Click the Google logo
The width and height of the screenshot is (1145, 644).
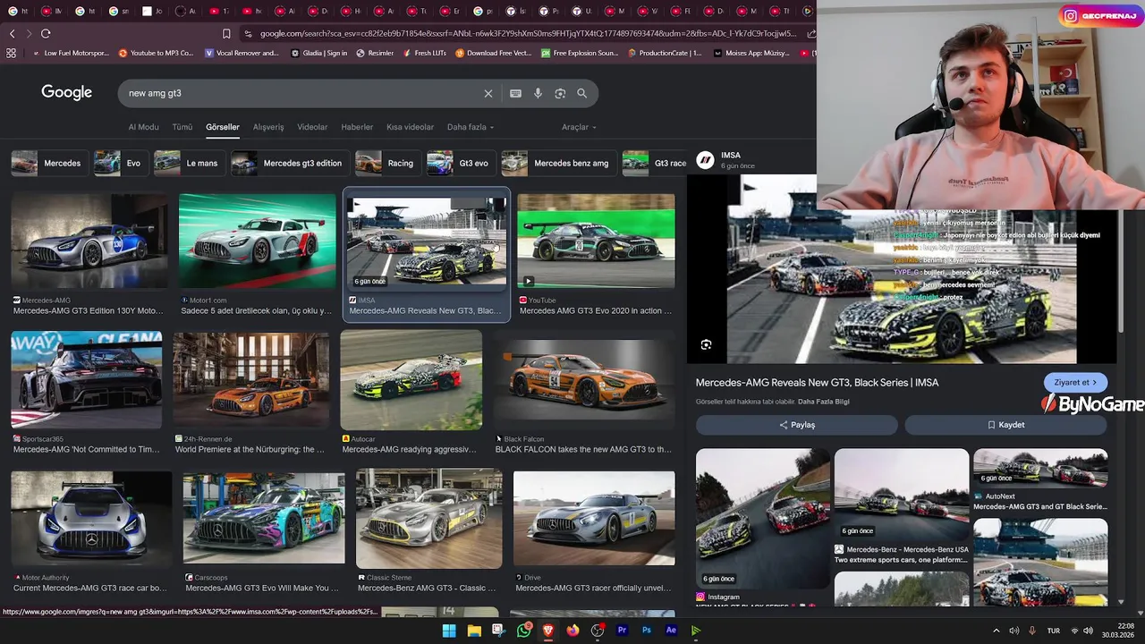point(67,92)
